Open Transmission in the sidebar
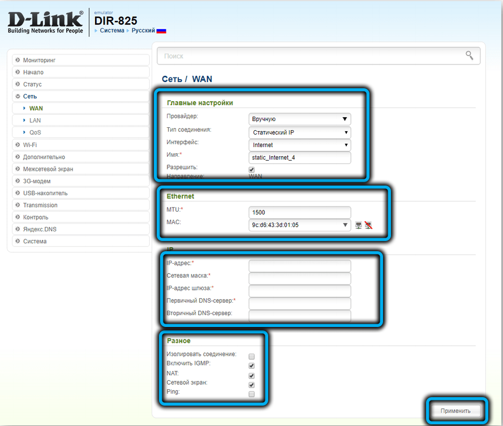This screenshot has width=503, height=426. (x=81, y=205)
